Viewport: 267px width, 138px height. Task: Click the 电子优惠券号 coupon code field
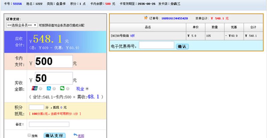pyautogui.click(x=157, y=45)
